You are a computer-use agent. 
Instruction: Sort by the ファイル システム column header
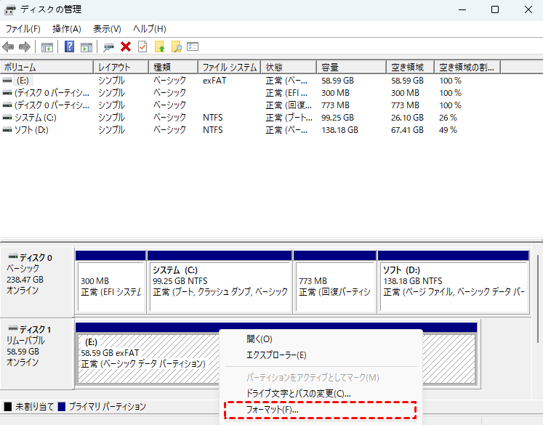[230, 67]
